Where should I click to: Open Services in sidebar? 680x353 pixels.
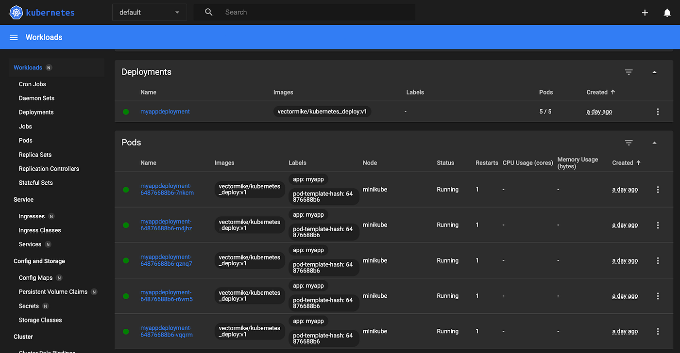(x=30, y=244)
